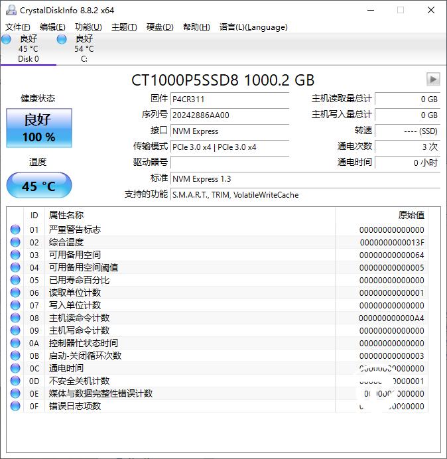Click the 通电时间 value 0 小时

point(407,163)
